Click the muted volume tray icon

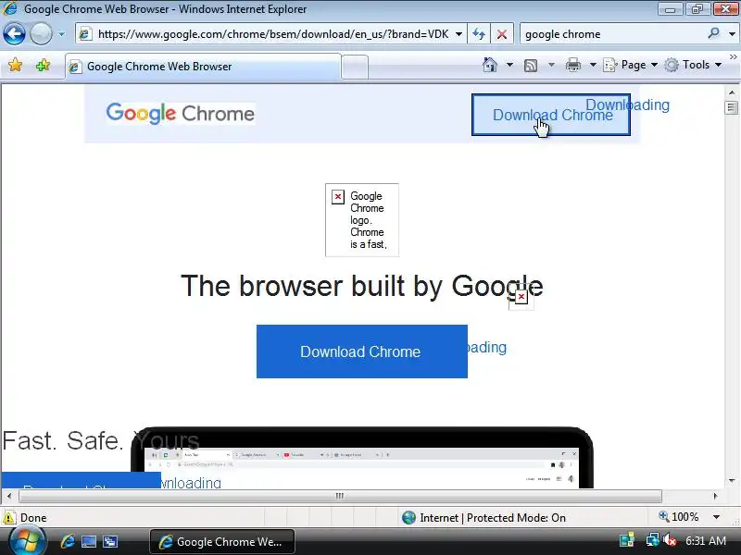tap(670, 540)
